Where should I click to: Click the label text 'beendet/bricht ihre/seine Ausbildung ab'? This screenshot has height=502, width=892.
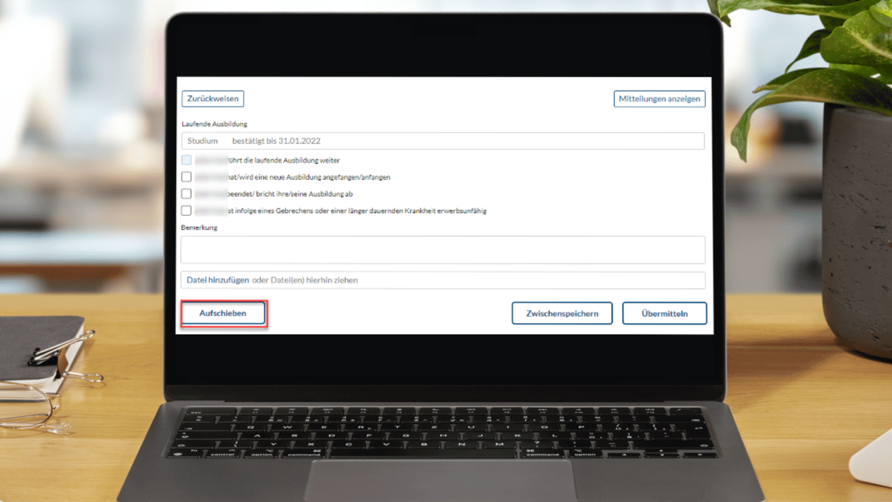tap(290, 194)
